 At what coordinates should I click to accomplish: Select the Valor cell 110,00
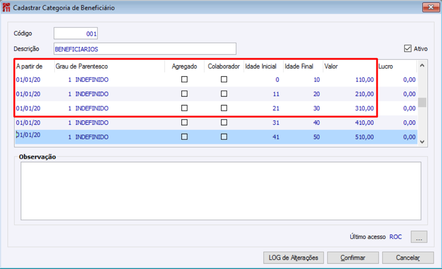[x=364, y=80]
